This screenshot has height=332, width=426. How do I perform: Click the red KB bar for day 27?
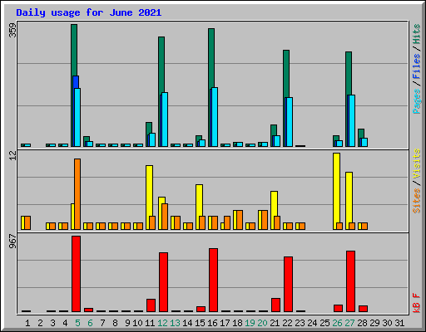pyautogui.click(x=350, y=281)
